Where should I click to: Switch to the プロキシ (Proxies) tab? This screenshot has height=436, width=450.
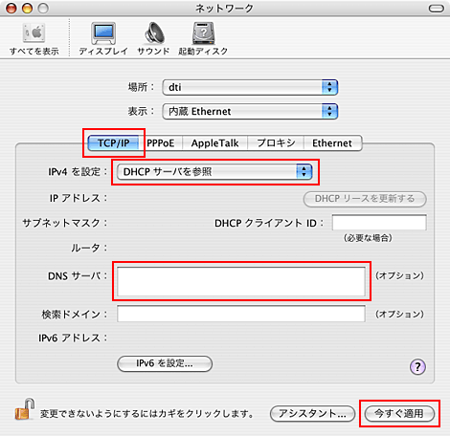(x=276, y=143)
